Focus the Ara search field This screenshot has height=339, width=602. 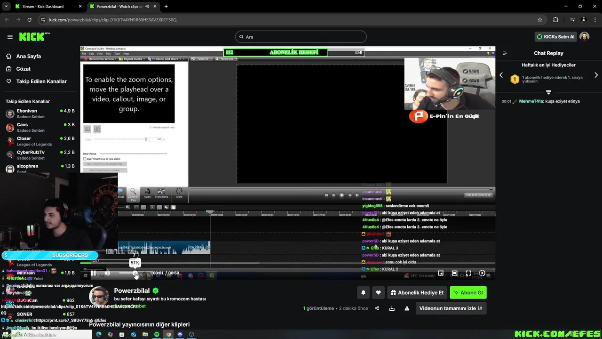[301, 37]
